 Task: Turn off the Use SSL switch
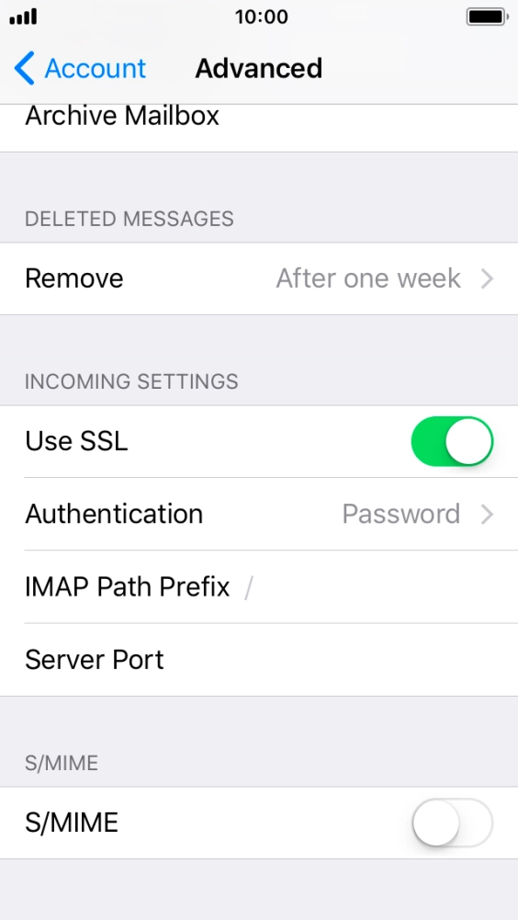point(452,441)
